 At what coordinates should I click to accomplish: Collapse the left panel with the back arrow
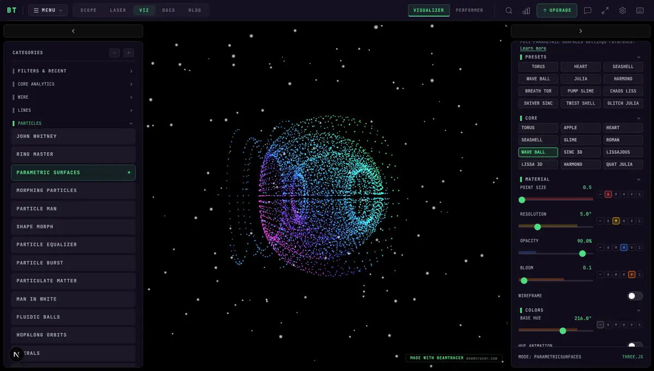[x=73, y=31]
